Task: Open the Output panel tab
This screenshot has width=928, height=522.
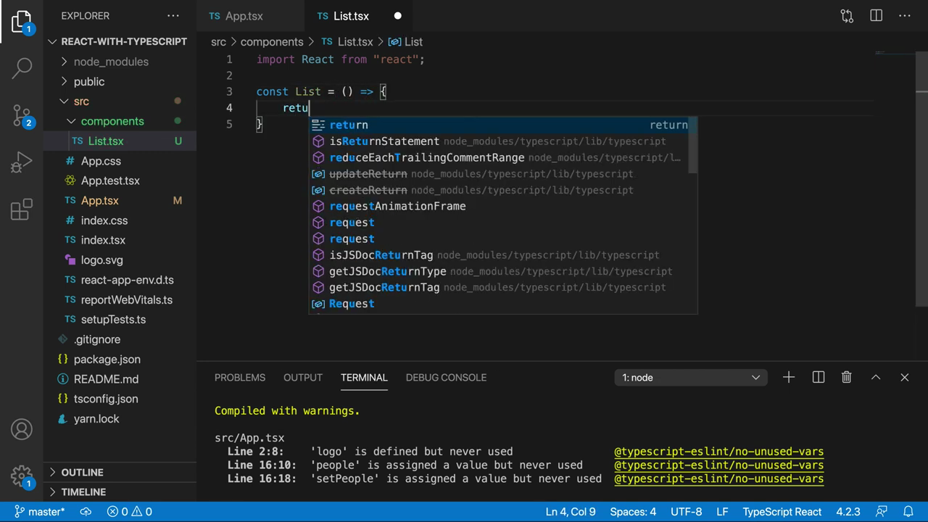Action: (x=303, y=377)
